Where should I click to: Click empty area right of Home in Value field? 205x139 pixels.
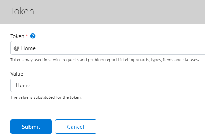point(118,85)
